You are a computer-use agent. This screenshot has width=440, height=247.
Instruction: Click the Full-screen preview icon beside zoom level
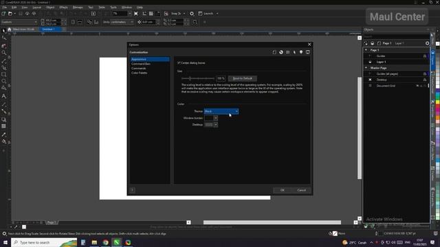136,14
